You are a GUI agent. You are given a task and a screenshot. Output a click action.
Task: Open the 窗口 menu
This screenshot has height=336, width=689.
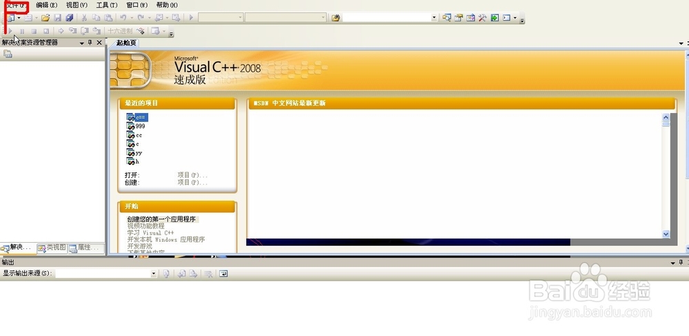(137, 6)
